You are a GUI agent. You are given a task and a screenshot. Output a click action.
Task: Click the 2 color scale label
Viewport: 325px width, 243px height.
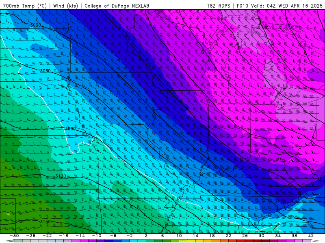click(146, 236)
